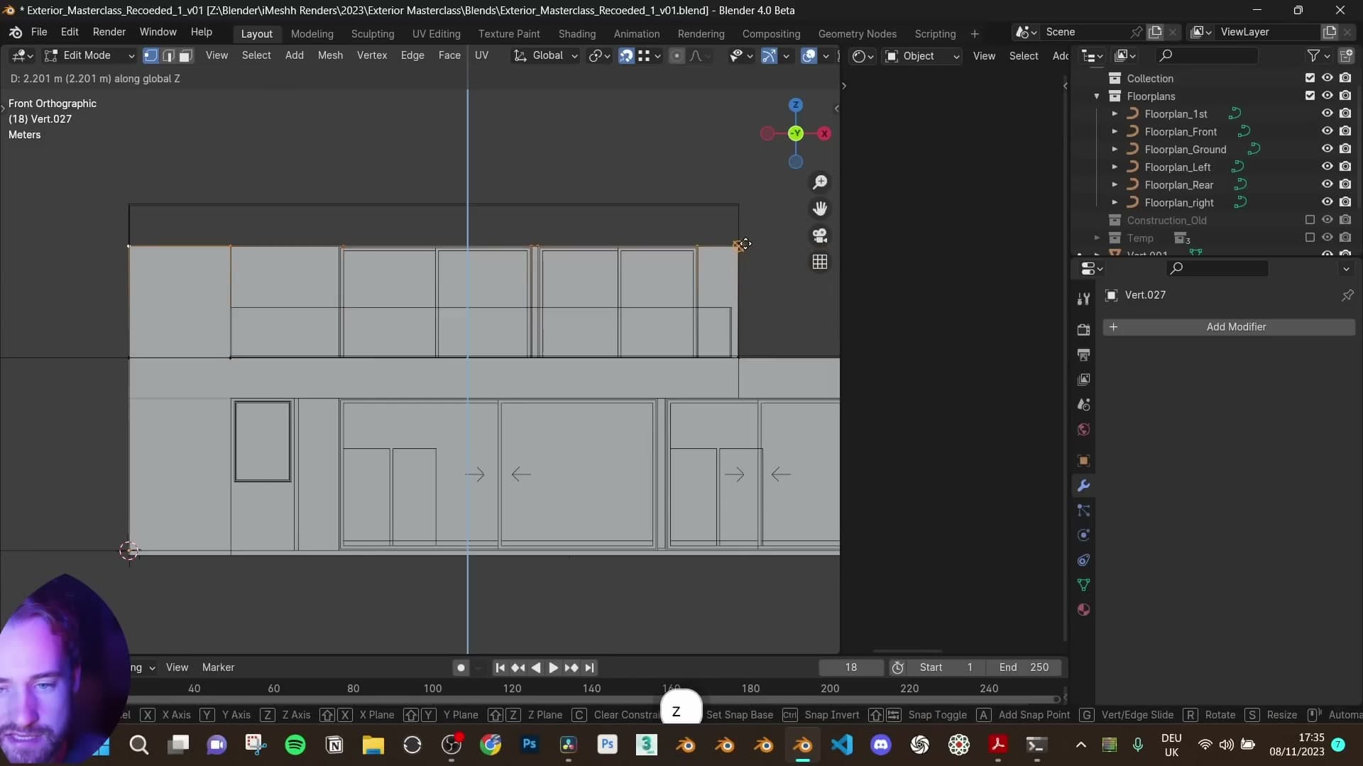This screenshot has height=766, width=1363.
Task: Open the Object Data mesh properties tab
Action: tap(1083, 585)
